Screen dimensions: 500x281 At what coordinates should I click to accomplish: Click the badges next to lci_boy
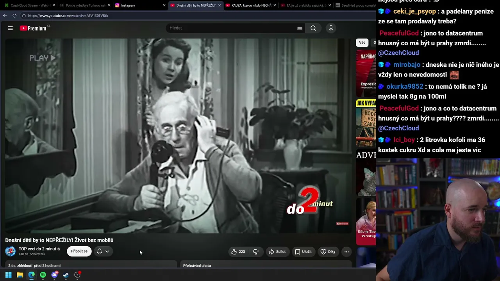385,140
